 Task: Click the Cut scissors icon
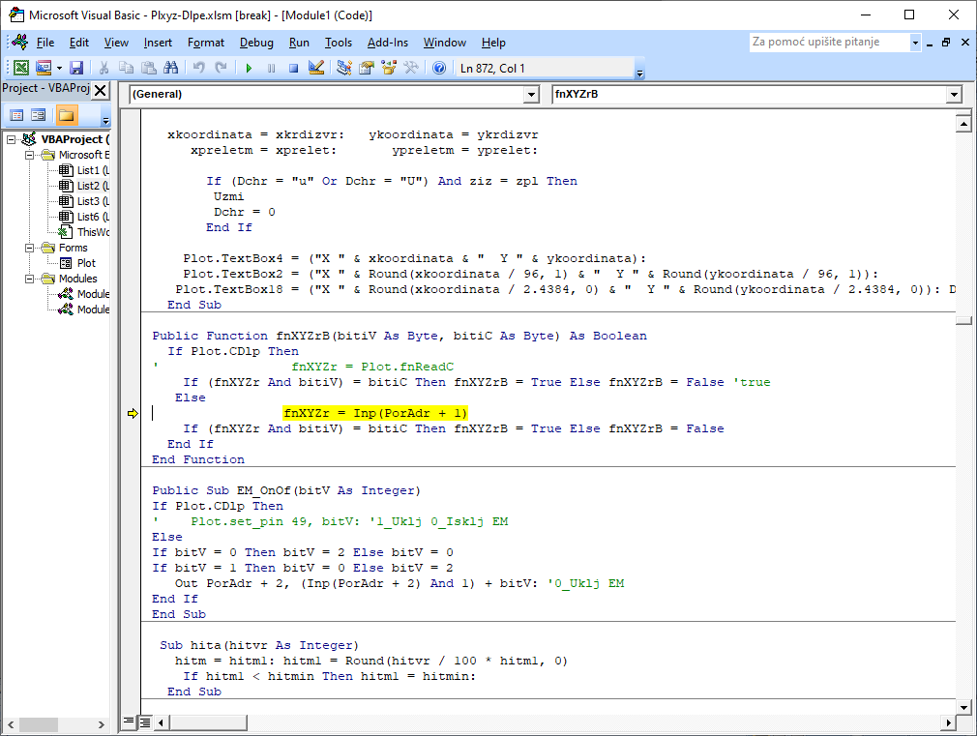coord(104,68)
